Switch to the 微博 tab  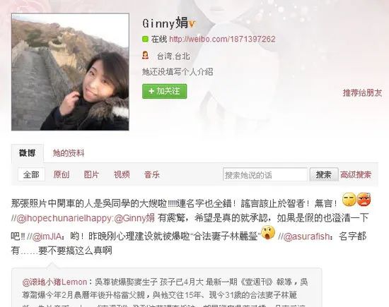28,152
